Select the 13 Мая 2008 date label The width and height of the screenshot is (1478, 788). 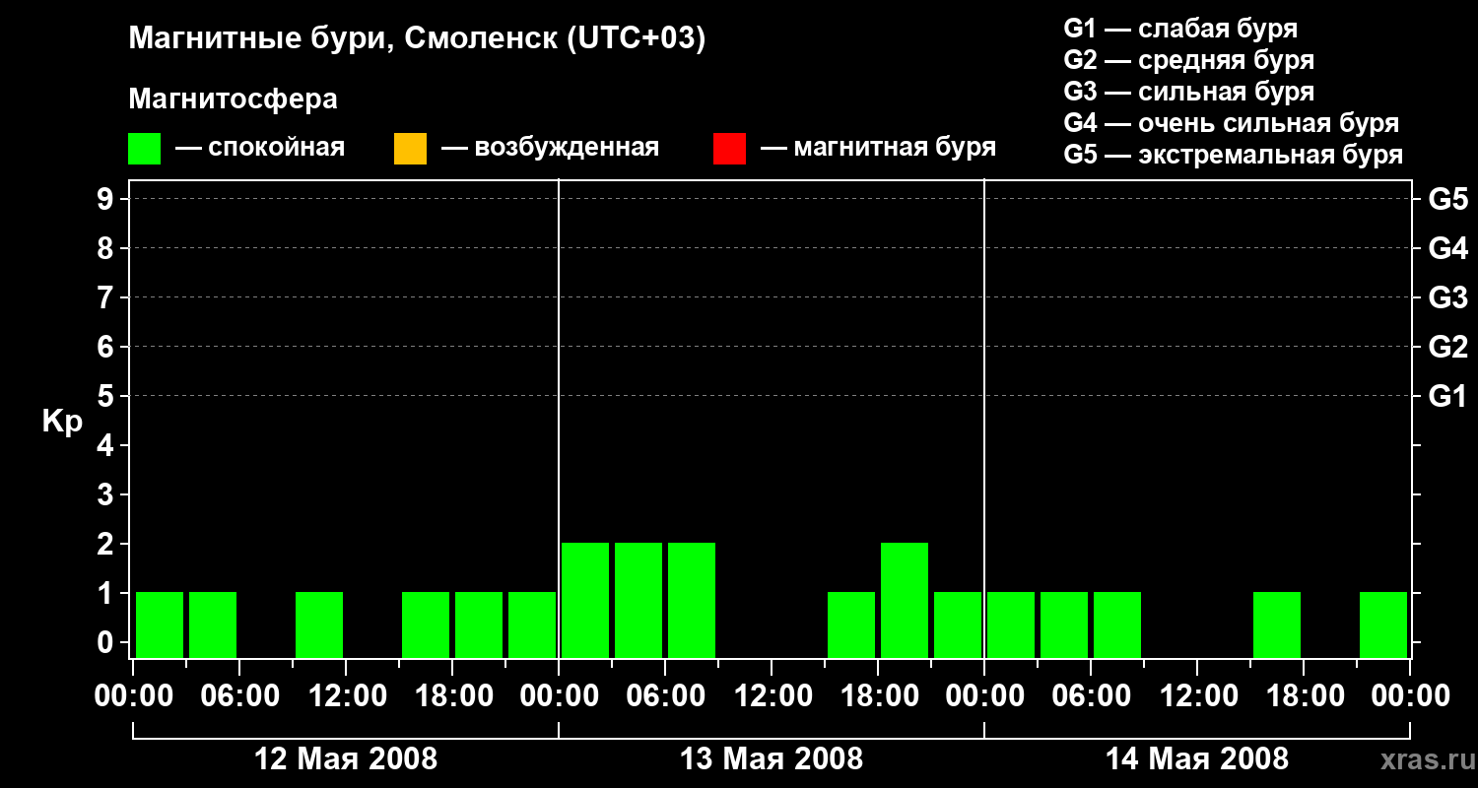click(772, 758)
